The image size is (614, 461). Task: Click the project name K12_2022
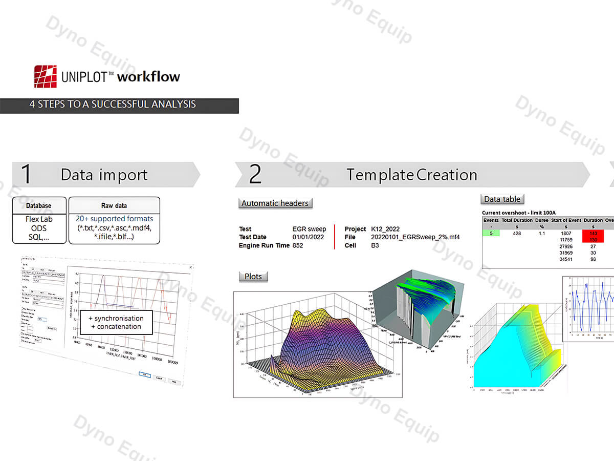(x=385, y=229)
